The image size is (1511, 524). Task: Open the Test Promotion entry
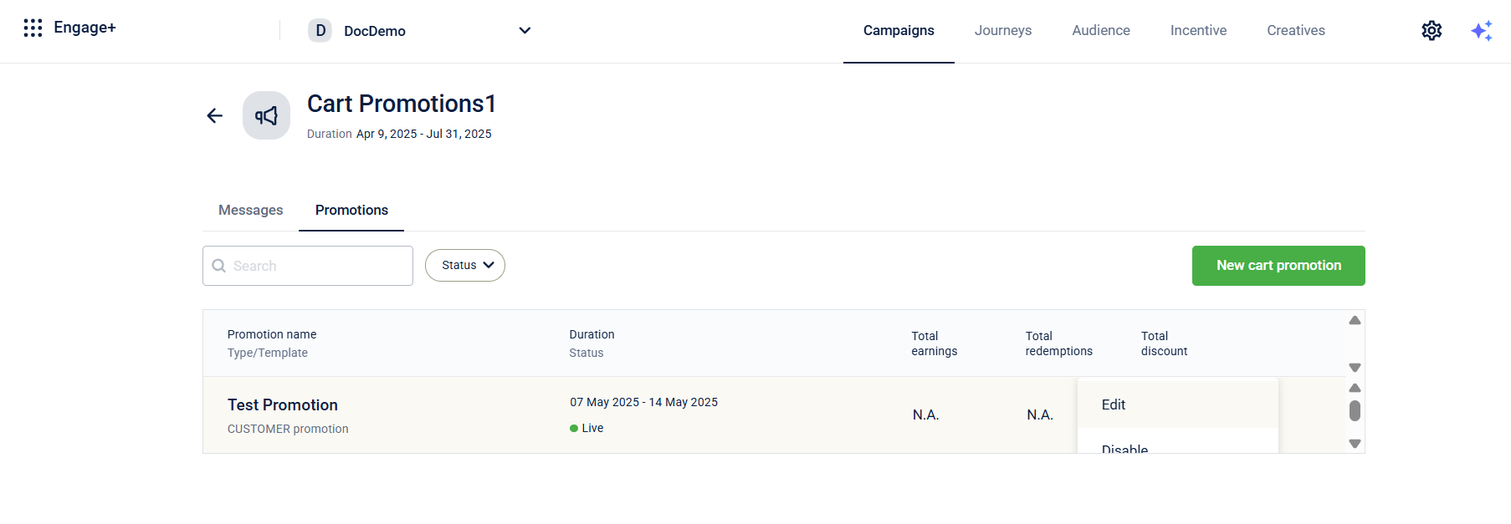tap(283, 404)
